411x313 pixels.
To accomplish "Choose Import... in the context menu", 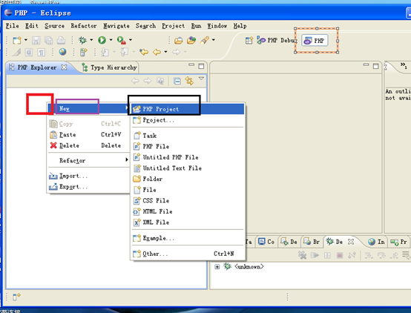I will point(88,176).
